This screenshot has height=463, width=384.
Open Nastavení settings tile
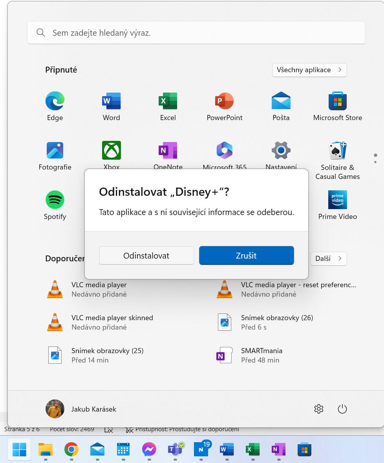[281, 155]
